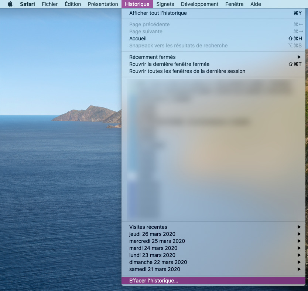Open the Fenêtre menu
The image size is (308, 291).
tap(234, 4)
